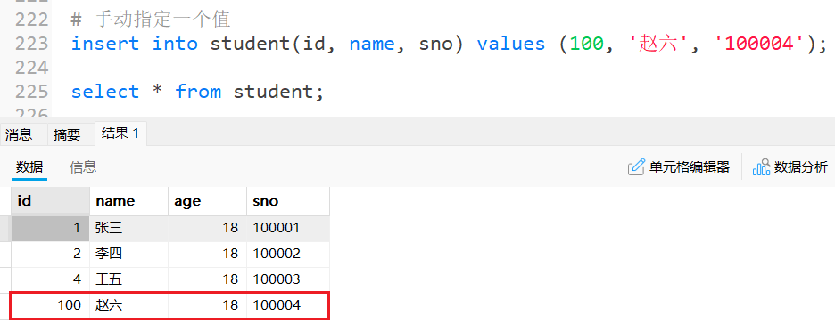This screenshot has width=835, height=324.
Task: Select cell containing 张三
Action: [128, 229]
